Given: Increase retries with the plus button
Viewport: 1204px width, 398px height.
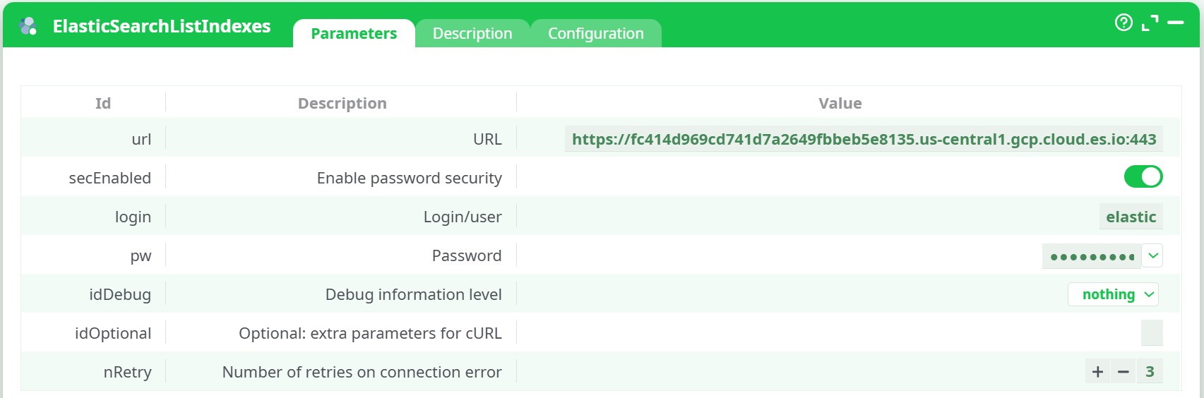Looking at the screenshot, I should [x=1097, y=372].
